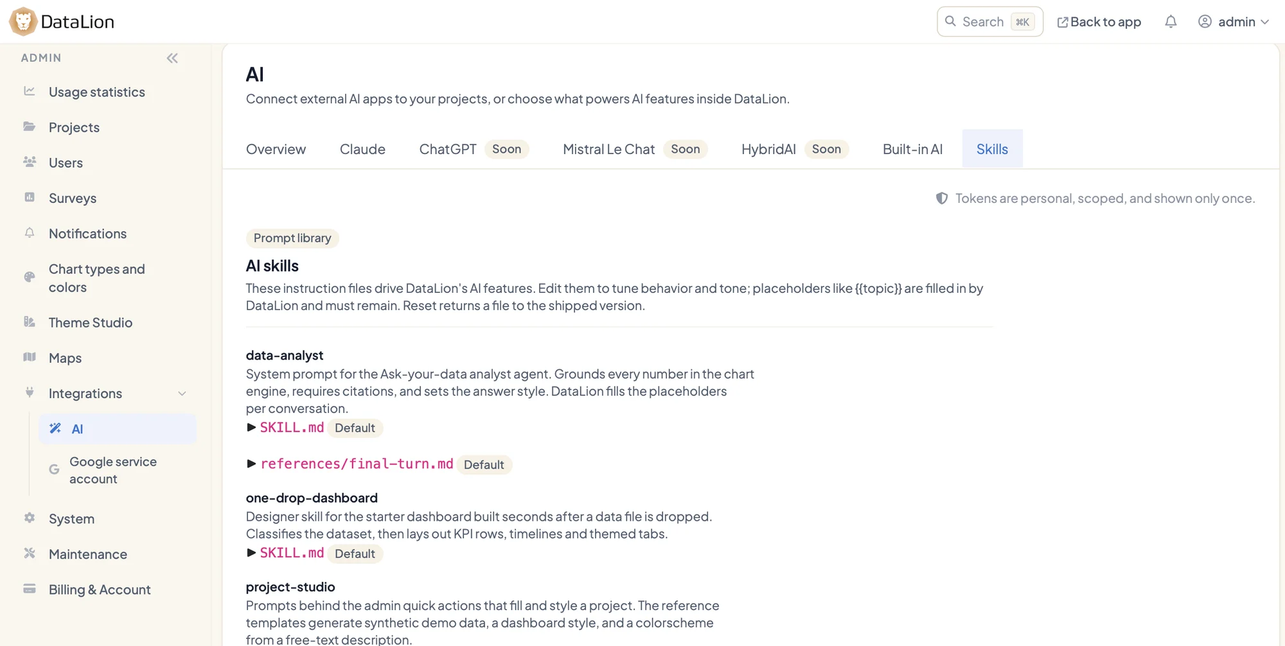Go to Users in sidebar

tap(66, 162)
